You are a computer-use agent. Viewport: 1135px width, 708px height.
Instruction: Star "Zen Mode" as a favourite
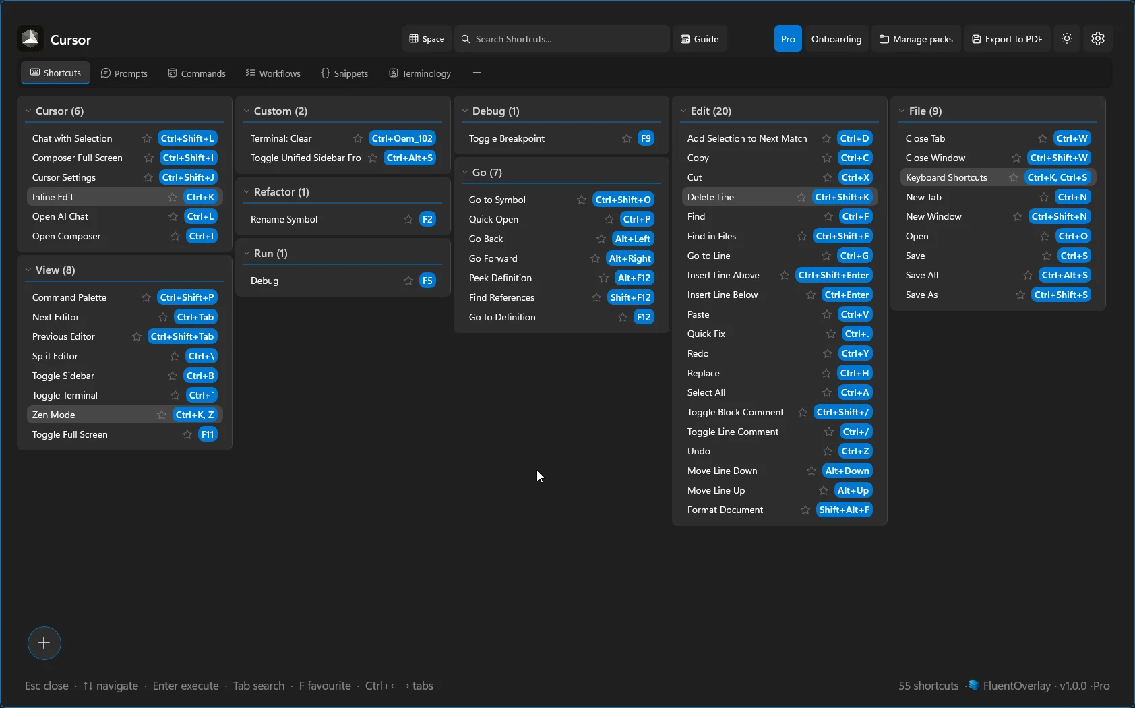[162, 415]
